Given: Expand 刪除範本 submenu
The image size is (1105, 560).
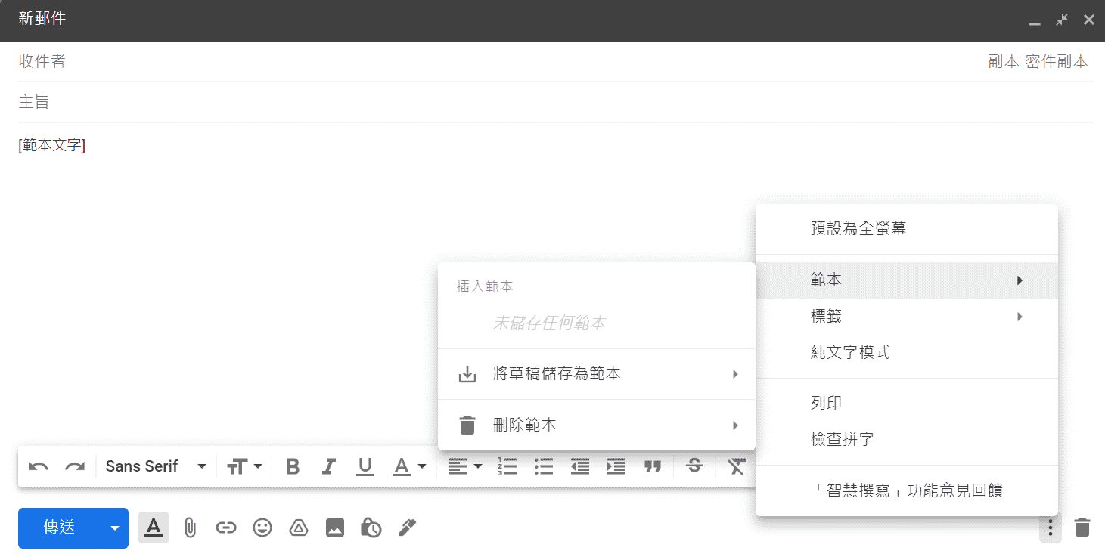Looking at the screenshot, I should coord(597,425).
